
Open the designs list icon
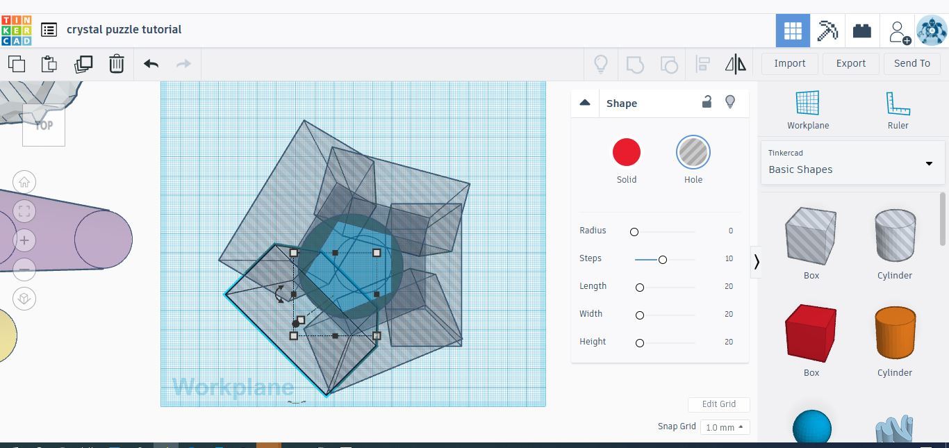49,30
